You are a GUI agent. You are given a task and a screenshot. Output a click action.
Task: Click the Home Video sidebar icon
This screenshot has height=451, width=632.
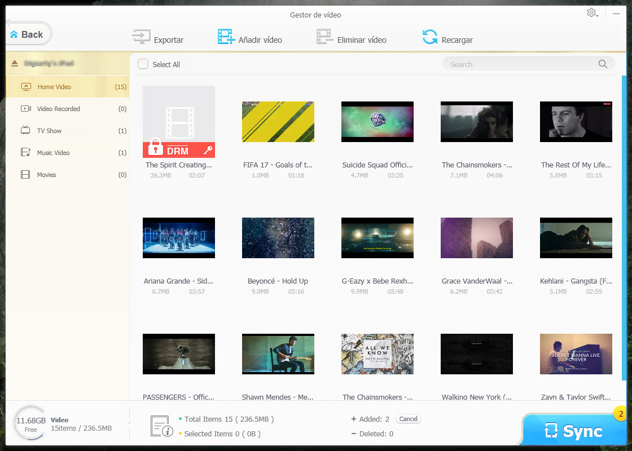26,87
